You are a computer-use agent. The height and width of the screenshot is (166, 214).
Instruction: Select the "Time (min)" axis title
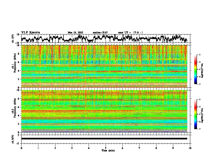(108, 151)
